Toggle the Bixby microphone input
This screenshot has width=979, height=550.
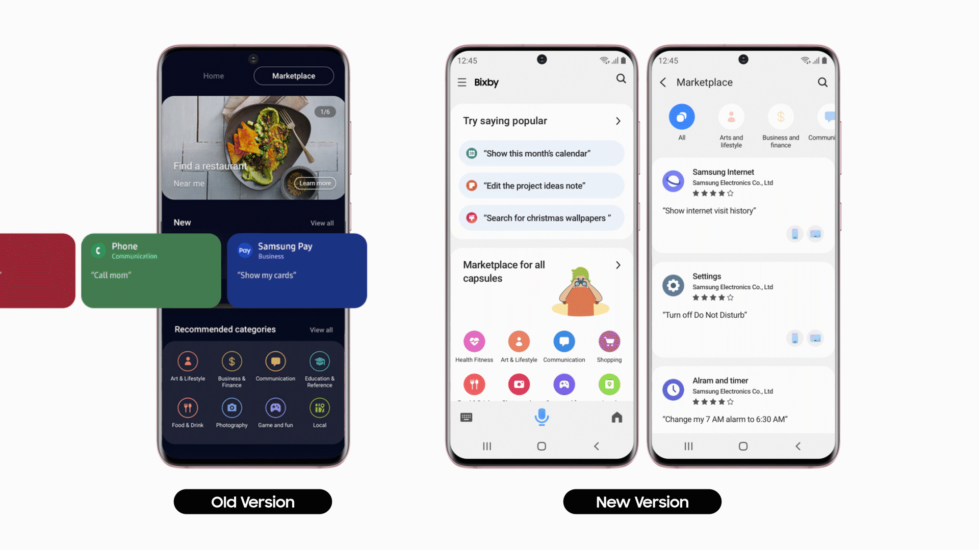[542, 417]
